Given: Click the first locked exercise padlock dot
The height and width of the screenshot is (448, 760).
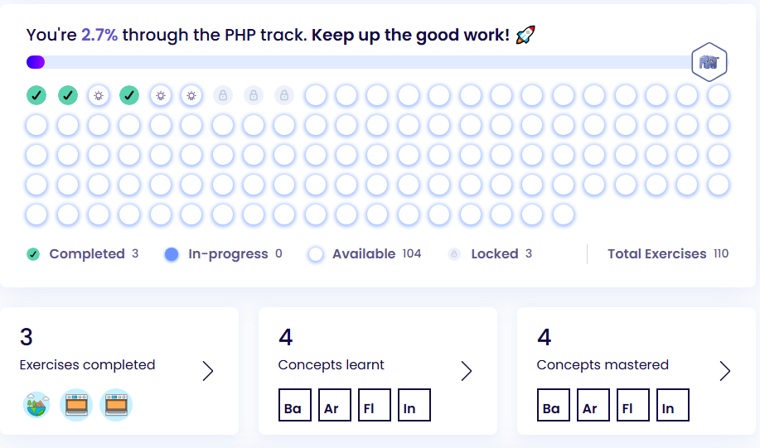Looking at the screenshot, I should click(x=222, y=95).
